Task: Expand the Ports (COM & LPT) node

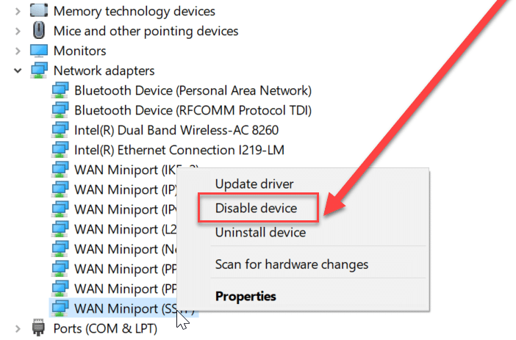Action: 16,328
